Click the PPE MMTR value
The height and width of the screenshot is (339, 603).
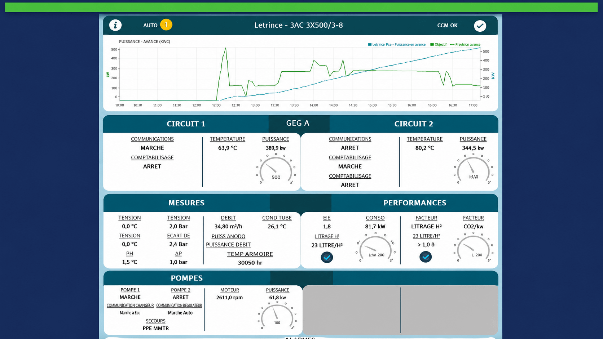[155, 328]
